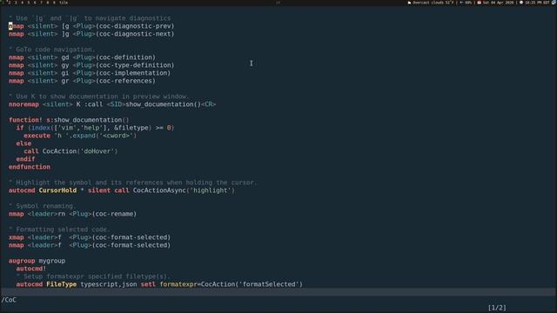Click '(coc-format-selected)' on the nmap line
This screenshot has width=557, height=313.
(131, 244)
